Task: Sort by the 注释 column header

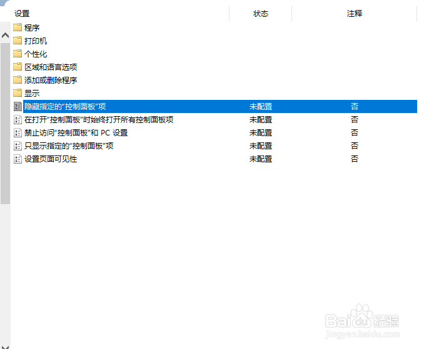Action: (354, 14)
